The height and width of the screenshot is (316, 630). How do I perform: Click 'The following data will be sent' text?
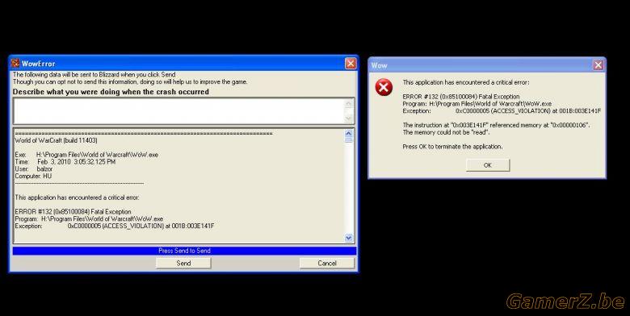point(94,75)
